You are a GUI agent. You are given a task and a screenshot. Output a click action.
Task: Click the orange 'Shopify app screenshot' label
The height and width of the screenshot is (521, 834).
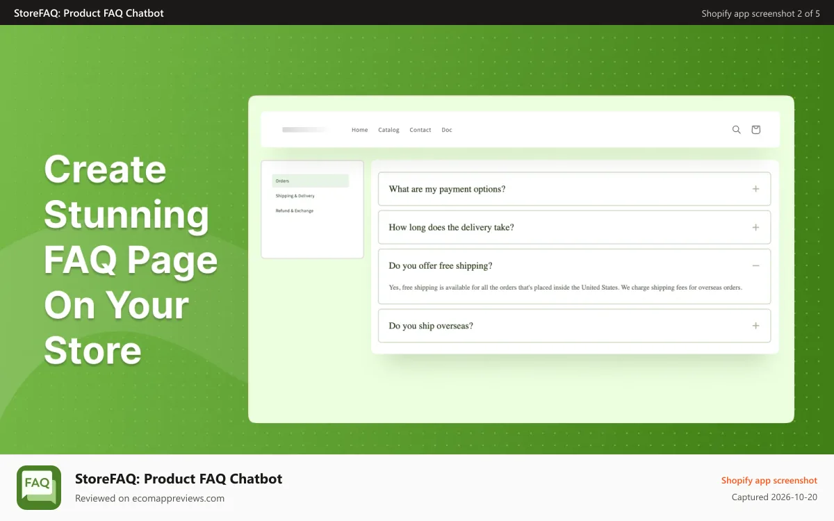point(769,481)
